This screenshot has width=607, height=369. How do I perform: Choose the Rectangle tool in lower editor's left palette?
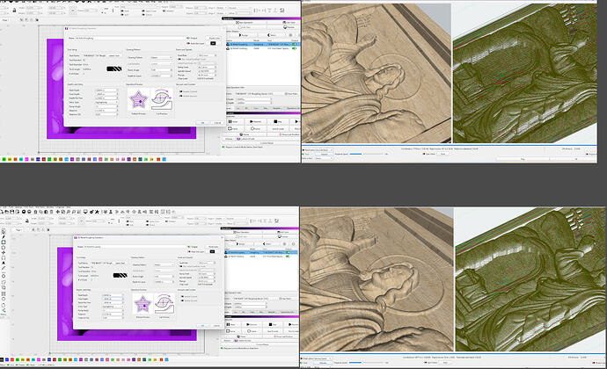point(4,242)
